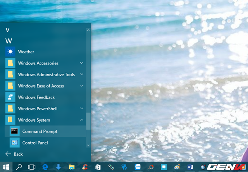Switch to Word in the taskbar
This screenshot has width=248, height=172.
point(190,167)
